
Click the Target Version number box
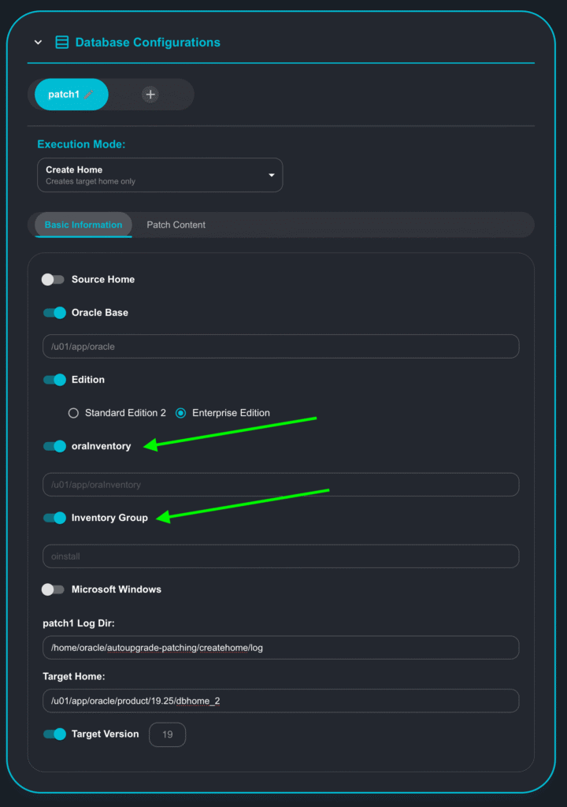tap(168, 734)
